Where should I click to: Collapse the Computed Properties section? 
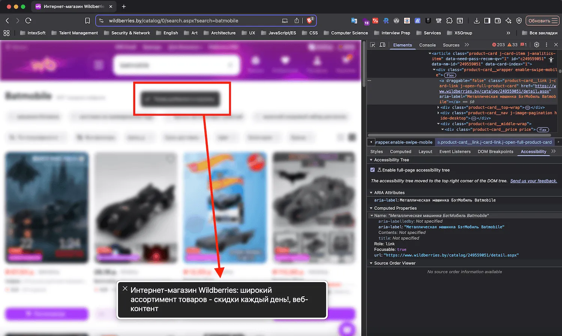coord(371,208)
